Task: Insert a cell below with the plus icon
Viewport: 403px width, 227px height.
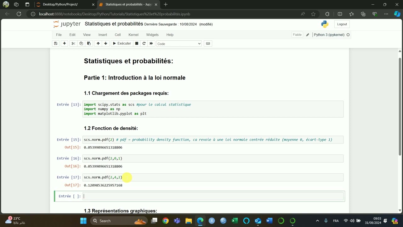Action: pos(65,44)
